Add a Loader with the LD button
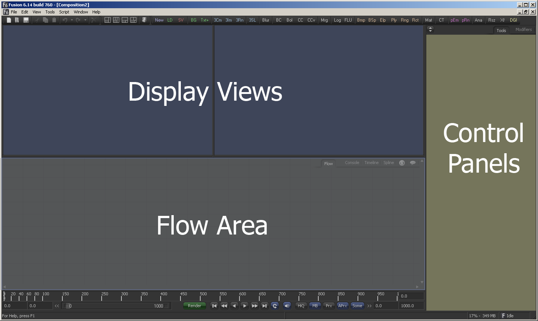The image size is (538, 321). point(170,20)
